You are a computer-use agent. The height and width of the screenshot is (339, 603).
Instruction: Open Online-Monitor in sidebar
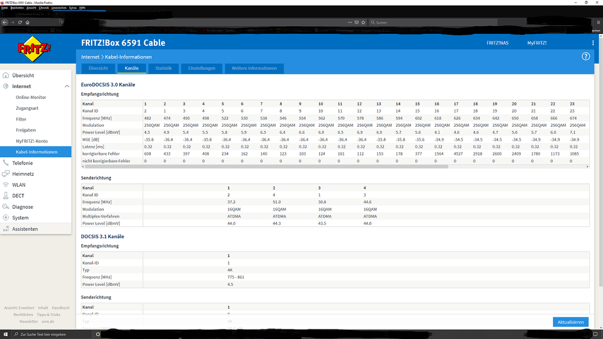[31, 97]
